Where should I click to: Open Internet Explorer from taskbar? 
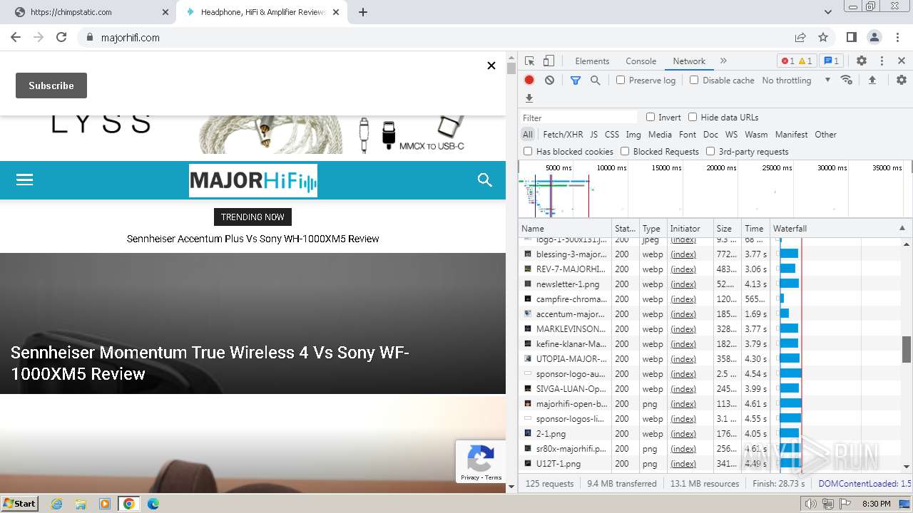(x=57, y=504)
